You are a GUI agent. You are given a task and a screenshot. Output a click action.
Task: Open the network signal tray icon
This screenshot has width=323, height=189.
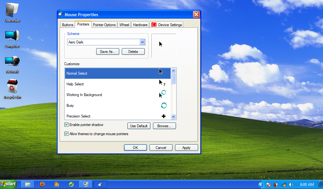284,185
